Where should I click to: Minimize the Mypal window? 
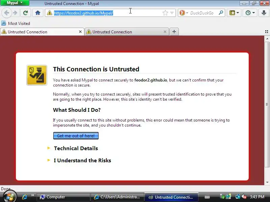(x=244, y=3)
